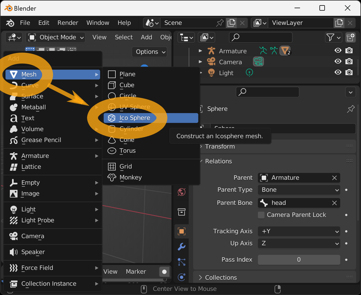Open the viewport Select menu
The image size is (361, 295).
pyautogui.click(x=124, y=37)
